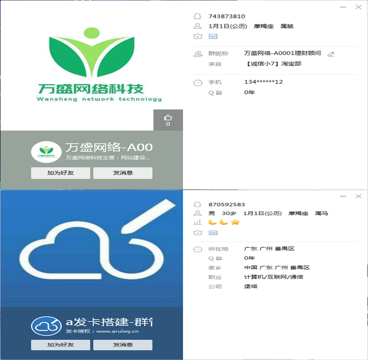This screenshot has height=360, width=368.
Task: Click the person icon beside 1月1日(公历) 属鼠
Action: pos(198,26)
